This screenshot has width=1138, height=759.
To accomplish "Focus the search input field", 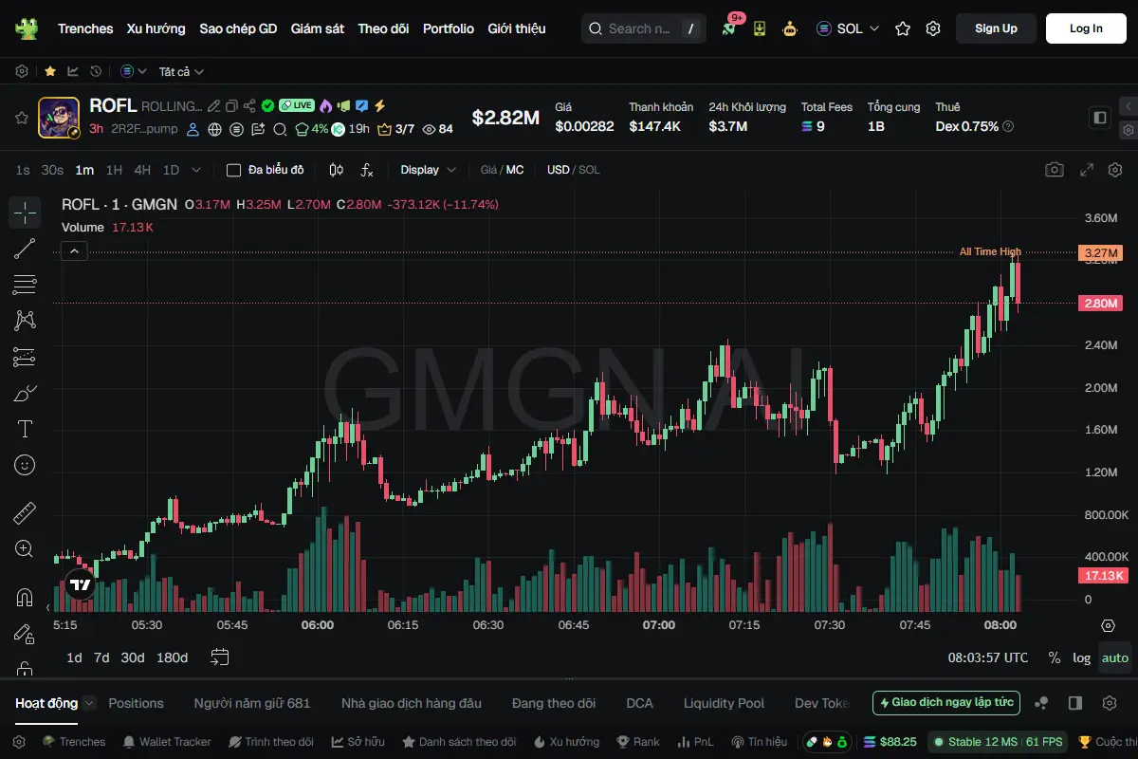I will [642, 28].
